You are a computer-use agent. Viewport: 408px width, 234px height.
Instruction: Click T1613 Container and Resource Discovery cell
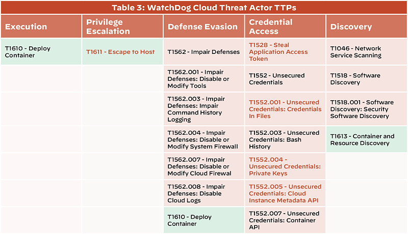pos(362,139)
